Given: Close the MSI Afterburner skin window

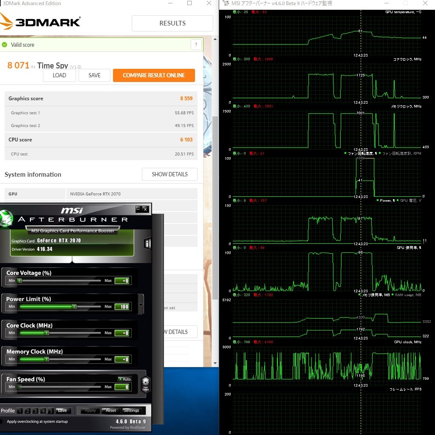Looking at the screenshot, I should pos(145,209).
